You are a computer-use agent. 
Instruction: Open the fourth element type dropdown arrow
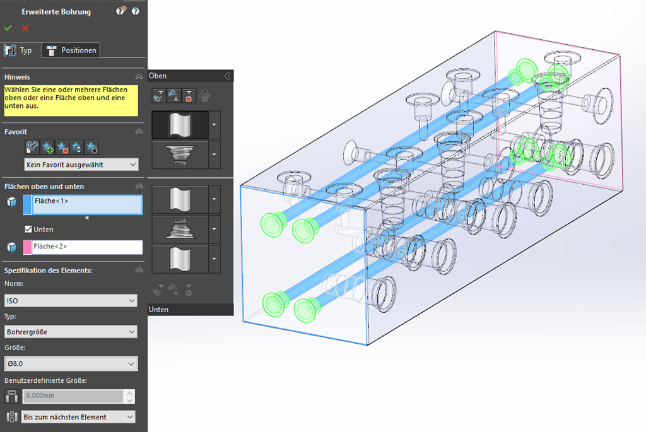[214, 229]
